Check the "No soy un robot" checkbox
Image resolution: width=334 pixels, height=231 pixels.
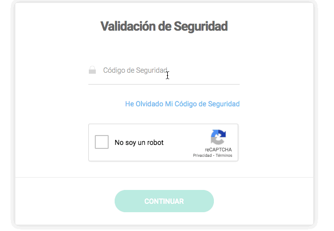(102, 142)
